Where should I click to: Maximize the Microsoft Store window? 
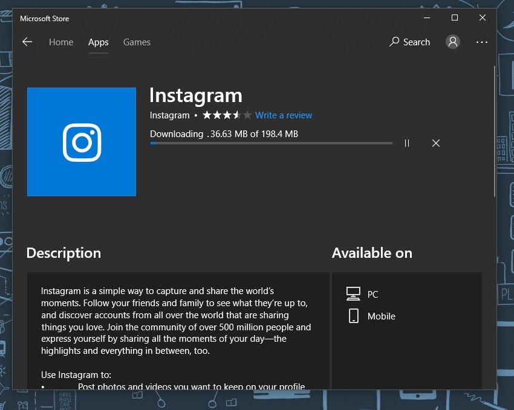click(x=455, y=18)
